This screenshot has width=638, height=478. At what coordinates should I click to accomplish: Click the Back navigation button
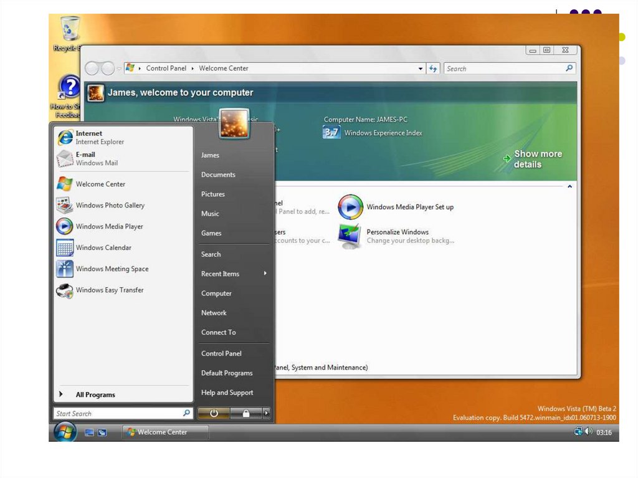[x=92, y=68]
